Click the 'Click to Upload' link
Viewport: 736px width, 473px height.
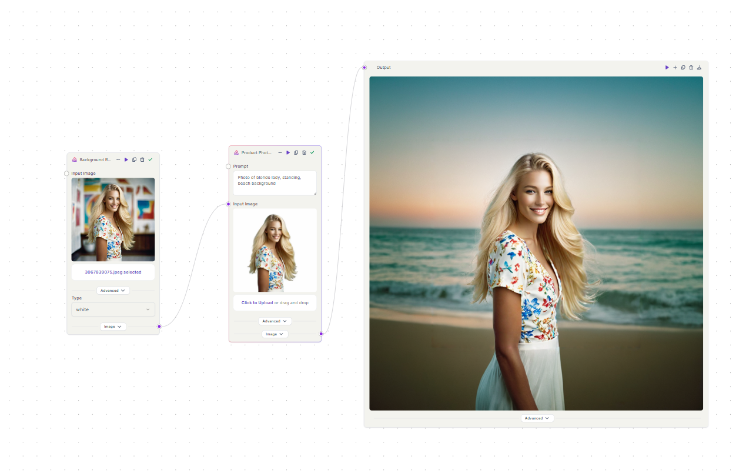tap(257, 303)
